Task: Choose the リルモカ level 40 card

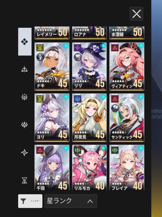Action: (89, 167)
